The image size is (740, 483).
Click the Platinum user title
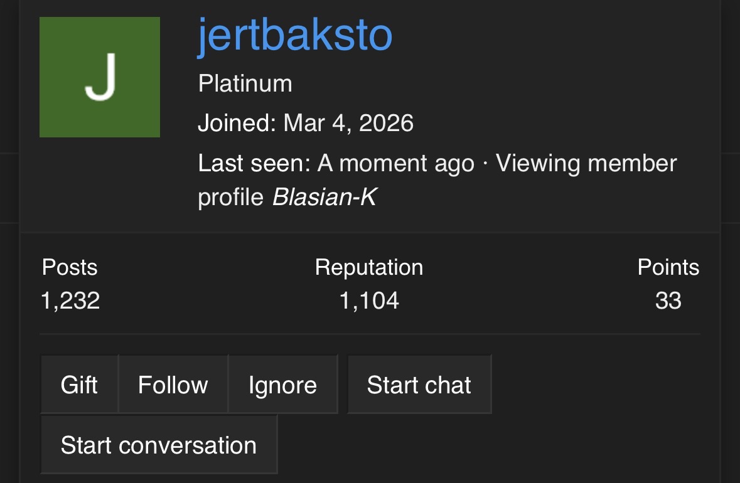coord(245,83)
